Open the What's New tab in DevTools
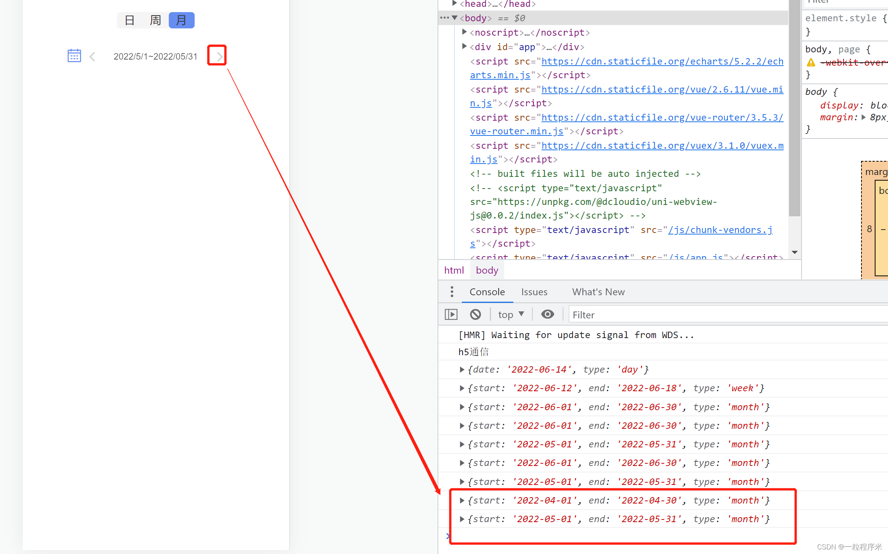 (599, 292)
